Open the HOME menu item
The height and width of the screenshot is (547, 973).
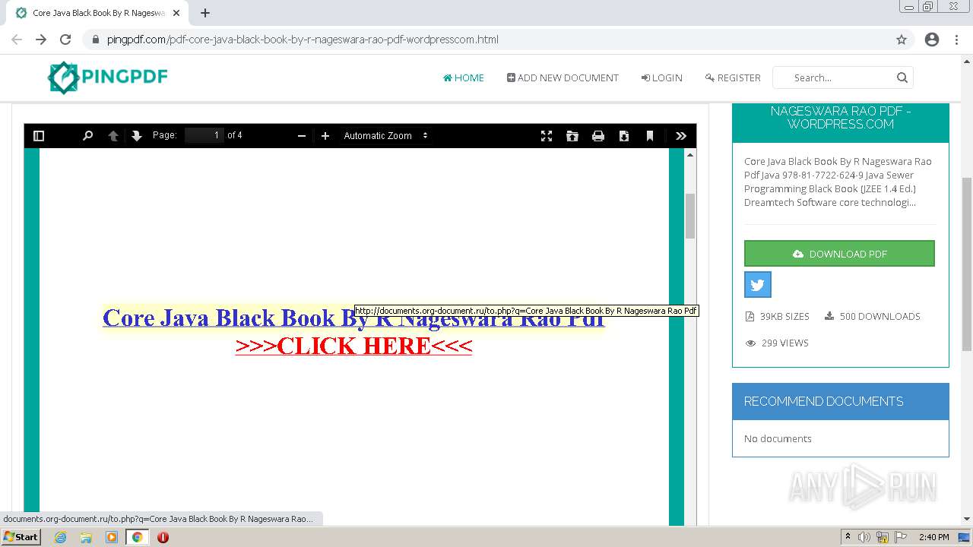pyautogui.click(x=464, y=77)
